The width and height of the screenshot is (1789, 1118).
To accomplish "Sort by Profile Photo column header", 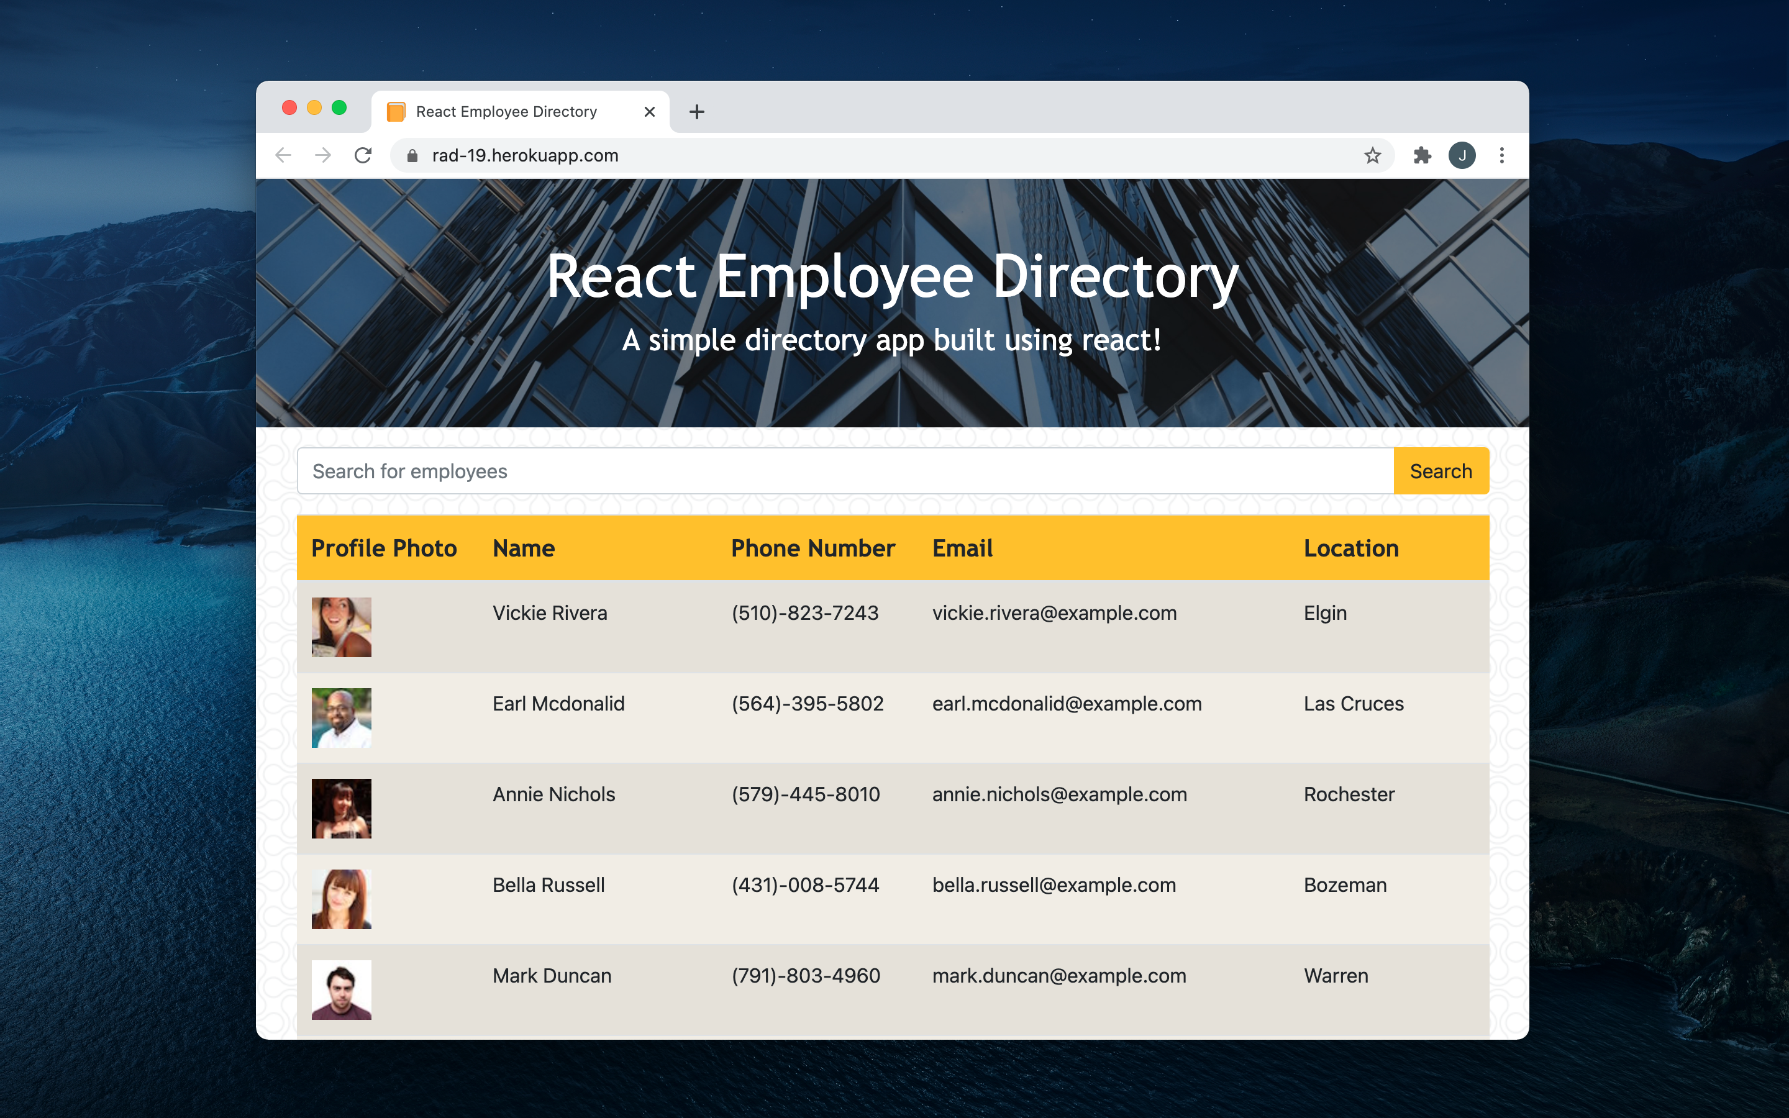I will pyautogui.click(x=385, y=548).
